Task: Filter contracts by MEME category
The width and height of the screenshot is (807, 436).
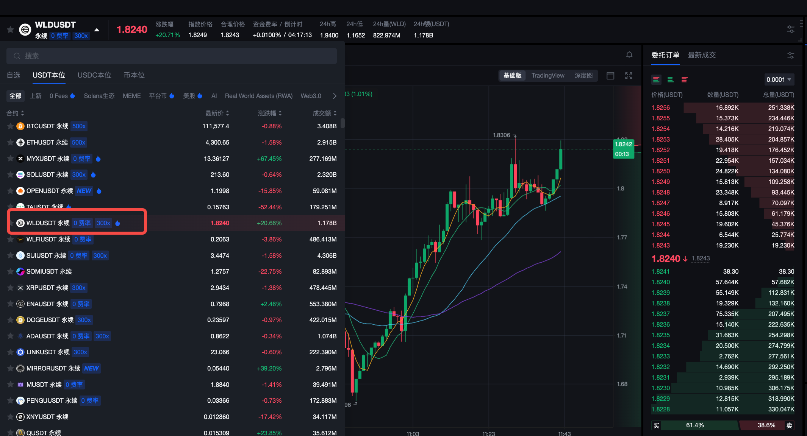Action: 131,96
